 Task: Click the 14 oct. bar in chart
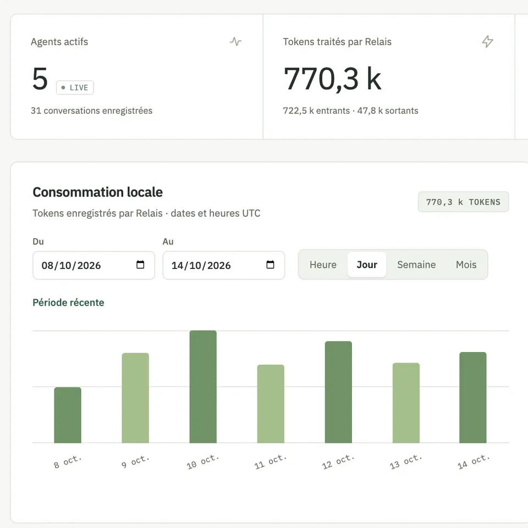(x=473, y=397)
